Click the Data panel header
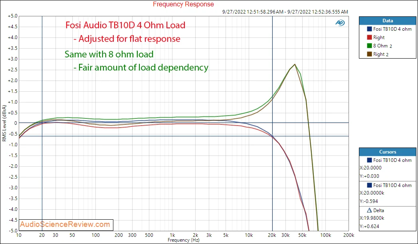Image resolution: width=418 pixels, height=244 pixels. pos(387,20)
